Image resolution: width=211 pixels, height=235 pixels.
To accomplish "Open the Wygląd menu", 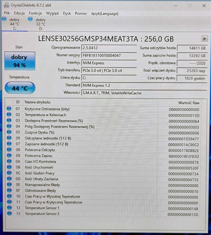I will pos(52,13).
